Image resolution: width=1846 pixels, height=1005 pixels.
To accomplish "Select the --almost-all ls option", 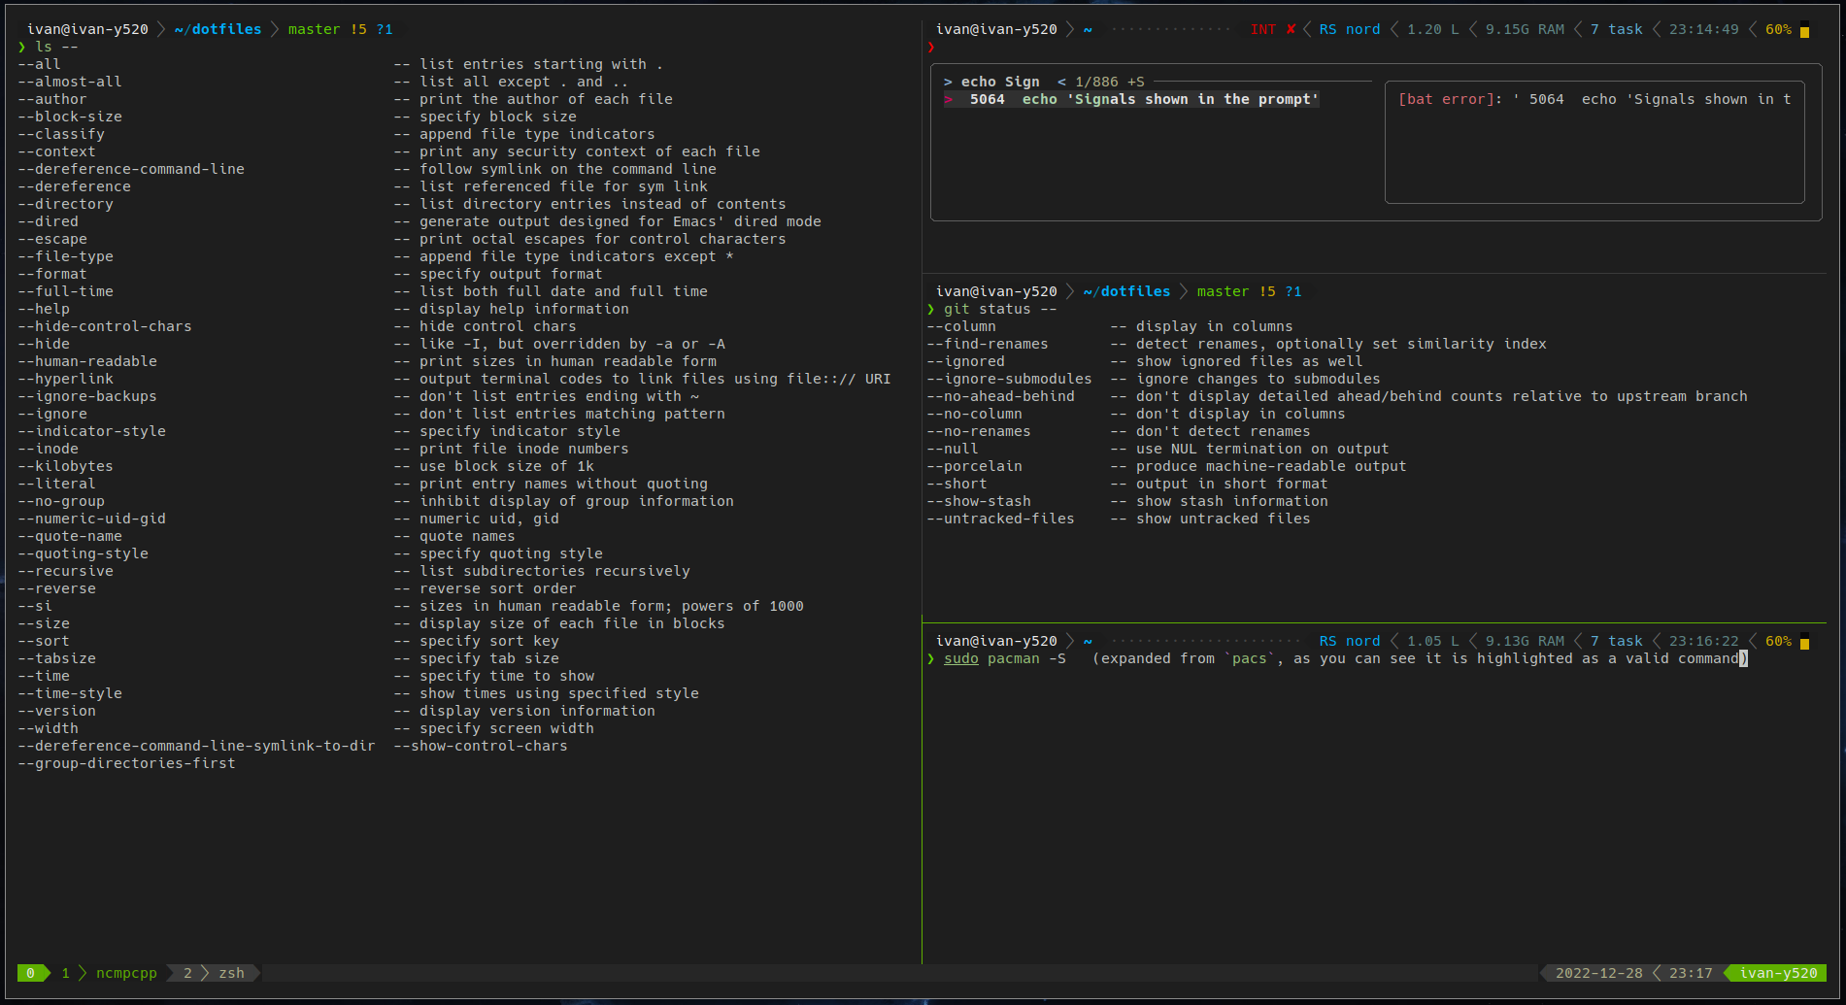I will (70, 82).
